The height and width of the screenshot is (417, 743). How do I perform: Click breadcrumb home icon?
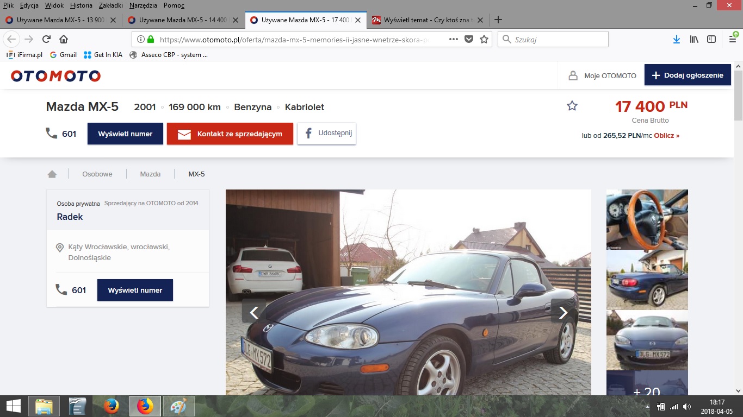tap(52, 174)
